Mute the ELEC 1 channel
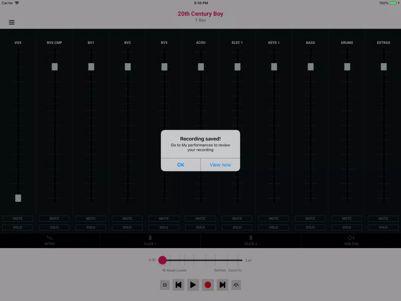Viewport: 401px width, 301px height. [237, 219]
